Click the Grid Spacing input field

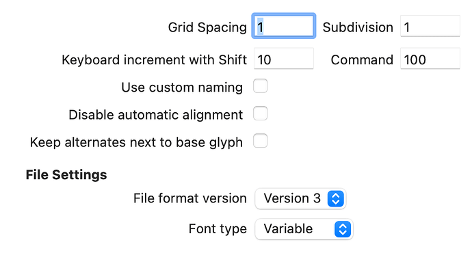click(x=284, y=27)
